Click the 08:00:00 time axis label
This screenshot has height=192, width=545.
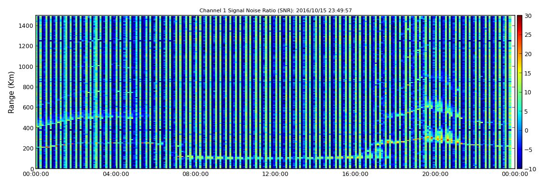click(x=195, y=175)
